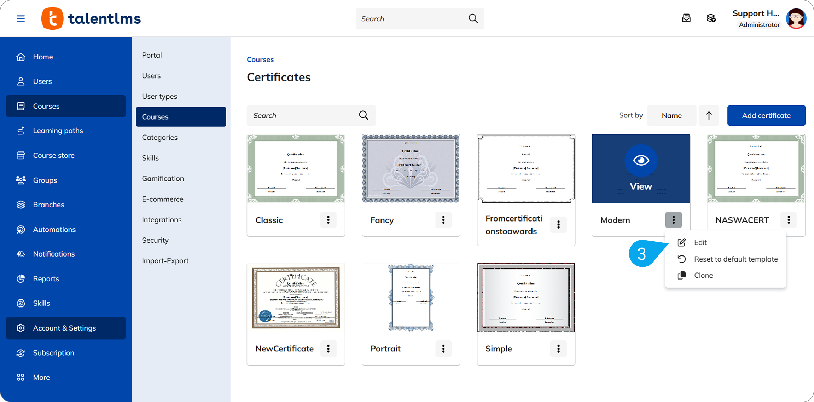814x402 pixels.
Task: Open the Sort by Name dropdown
Action: (671, 115)
